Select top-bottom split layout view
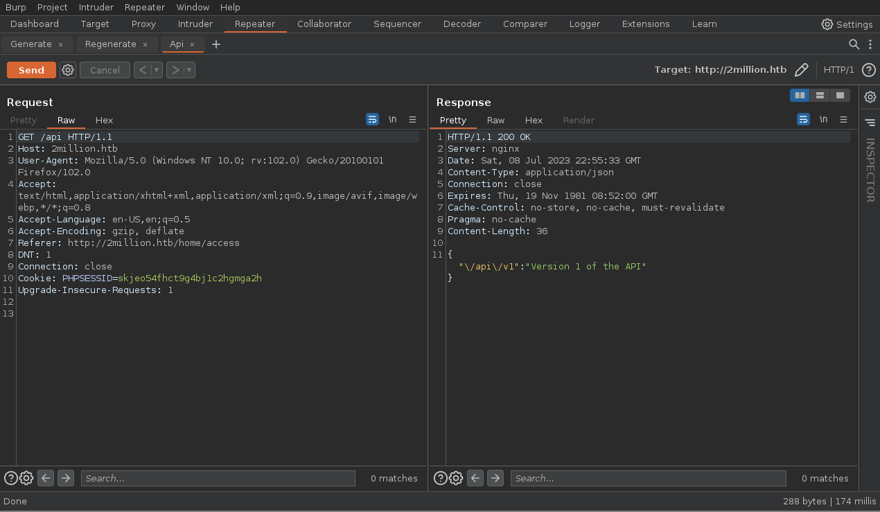The height and width of the screenshot is (512, 880). point(820,95)
